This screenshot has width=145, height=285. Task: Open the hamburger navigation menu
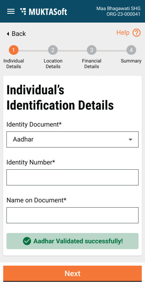pyautogui.click(x=11, y=11)
